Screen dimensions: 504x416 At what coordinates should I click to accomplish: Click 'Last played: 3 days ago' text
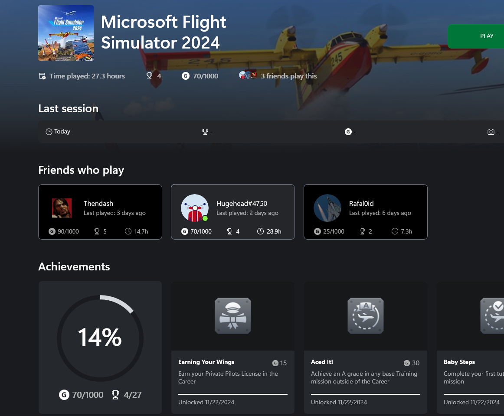(115, 213)
